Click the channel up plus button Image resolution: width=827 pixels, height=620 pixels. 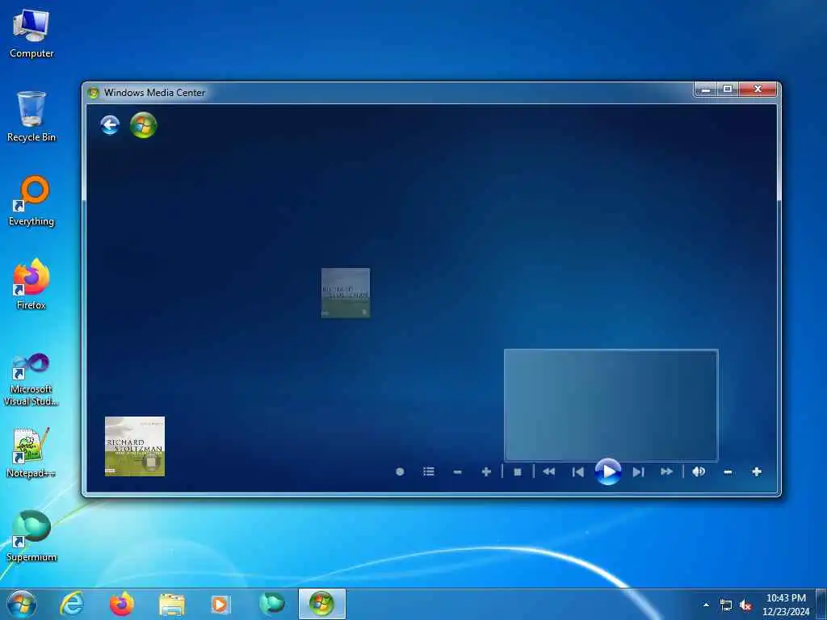click(486, 471)
